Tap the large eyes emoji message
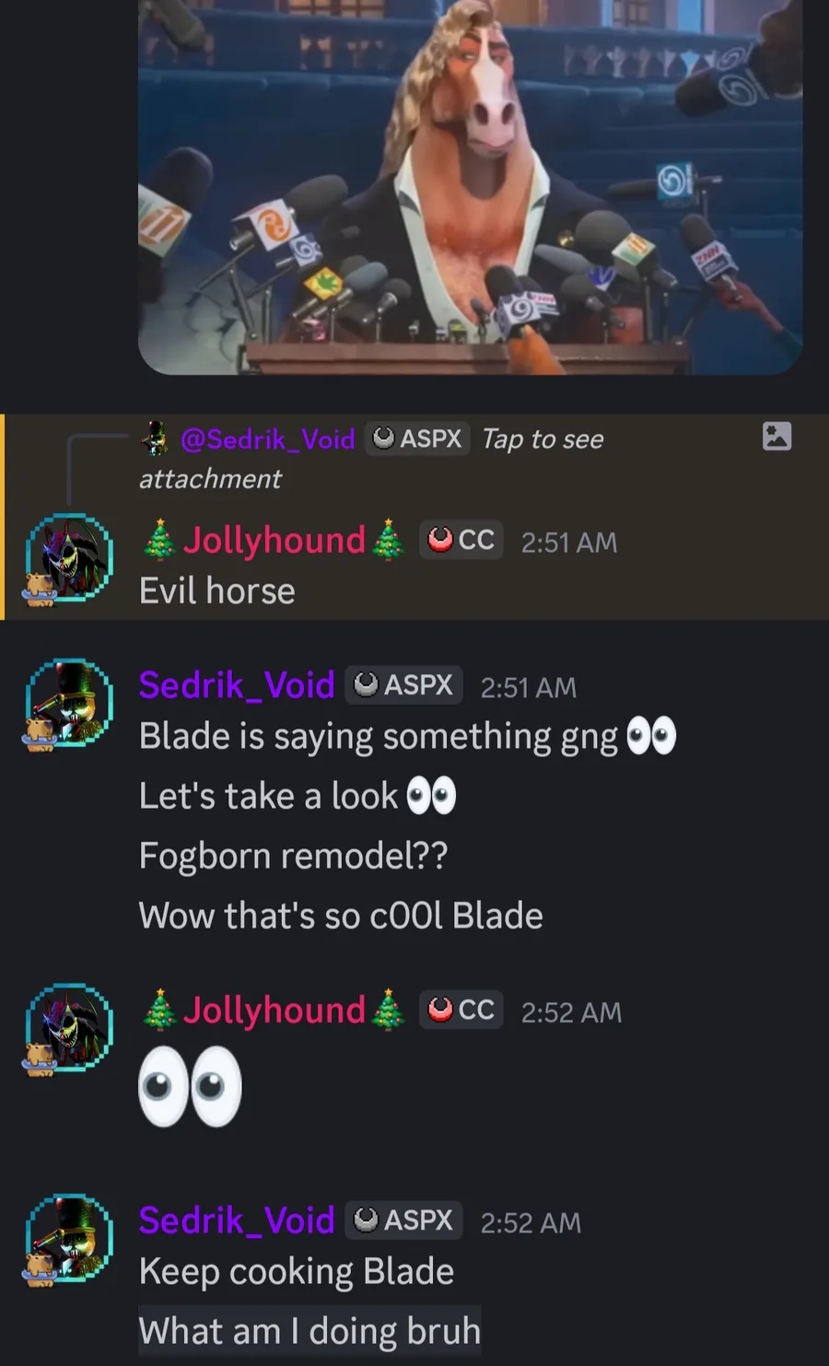This screenshot has width=829, height=1366. (191, 1087)
